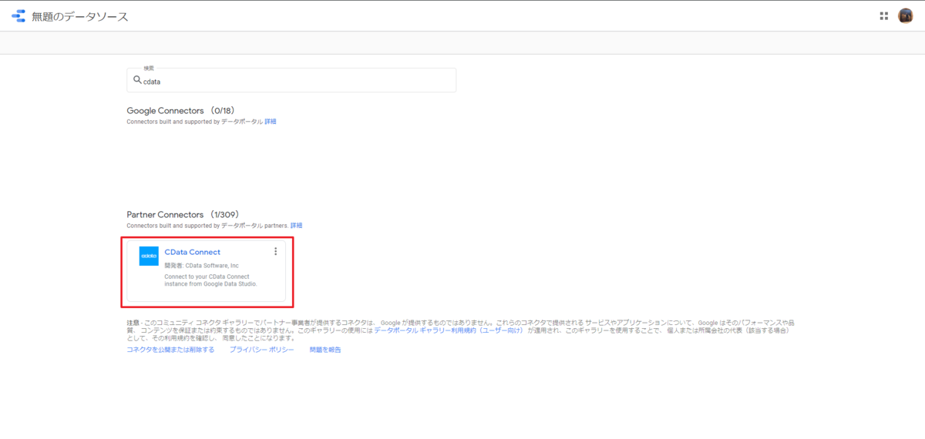This screenshot has height=439, width=925.
Task: Open the Google apps grid icon
Action: click(x=883, y=15)
